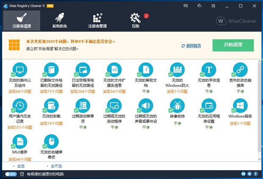Open the menu list icon in title bar

[x=213, y=6]
